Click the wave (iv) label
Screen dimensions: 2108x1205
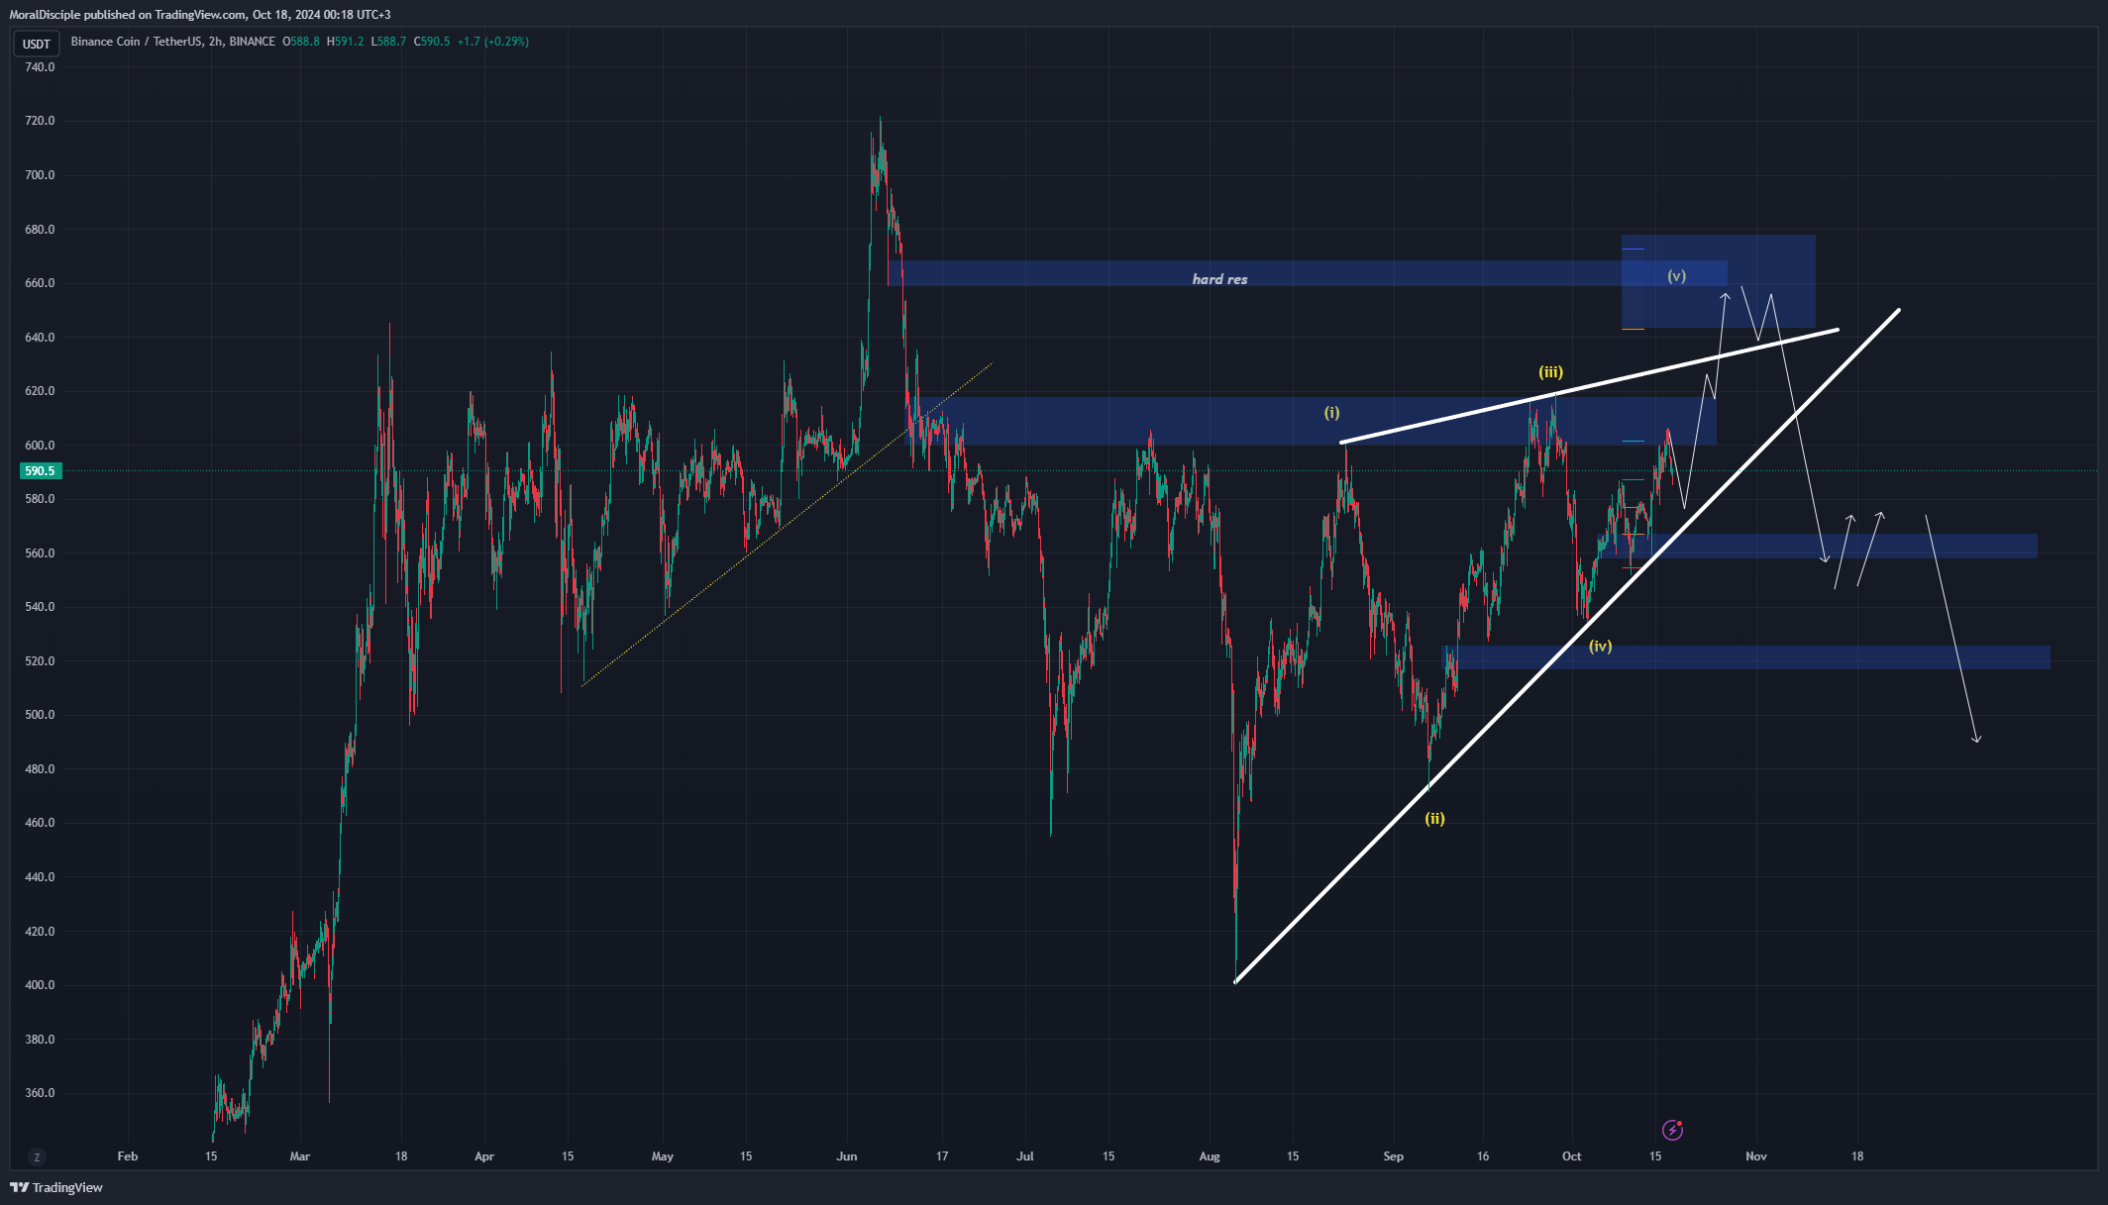[1601, 647]
